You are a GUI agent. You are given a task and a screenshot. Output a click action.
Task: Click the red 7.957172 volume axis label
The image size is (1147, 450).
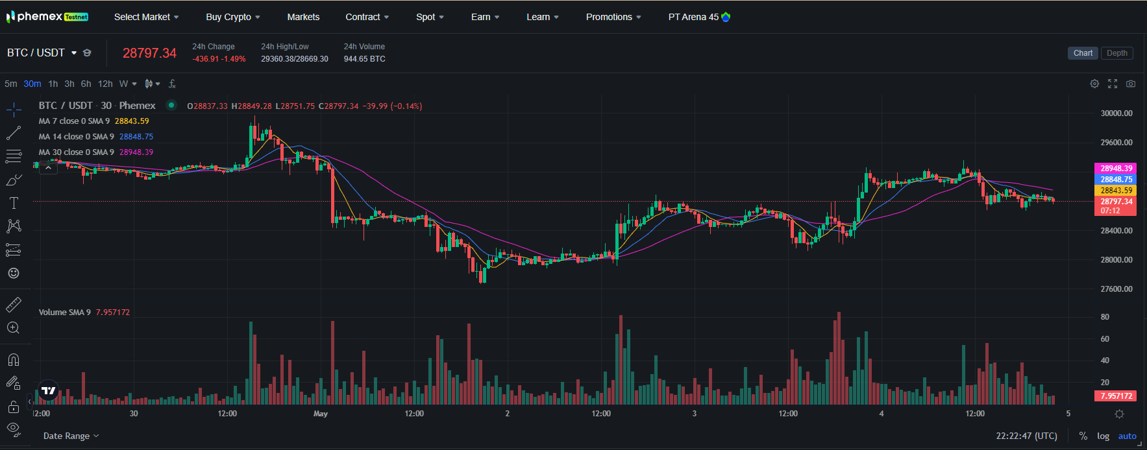1115,396
